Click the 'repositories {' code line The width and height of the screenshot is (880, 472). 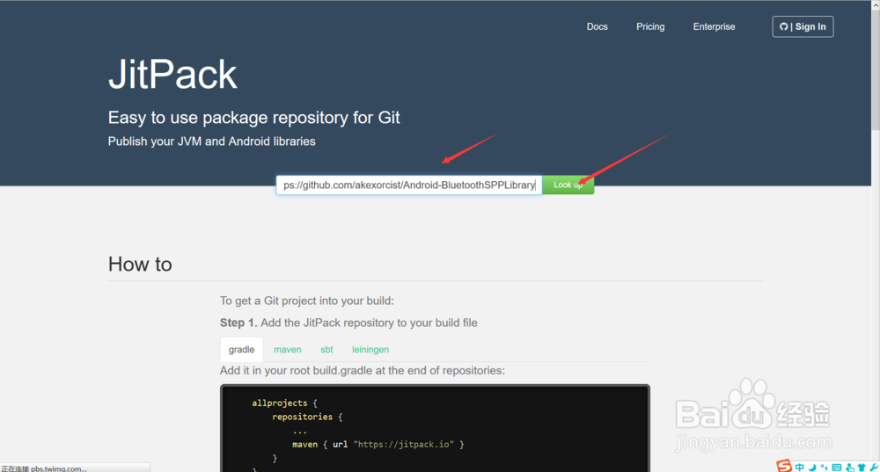307,417
